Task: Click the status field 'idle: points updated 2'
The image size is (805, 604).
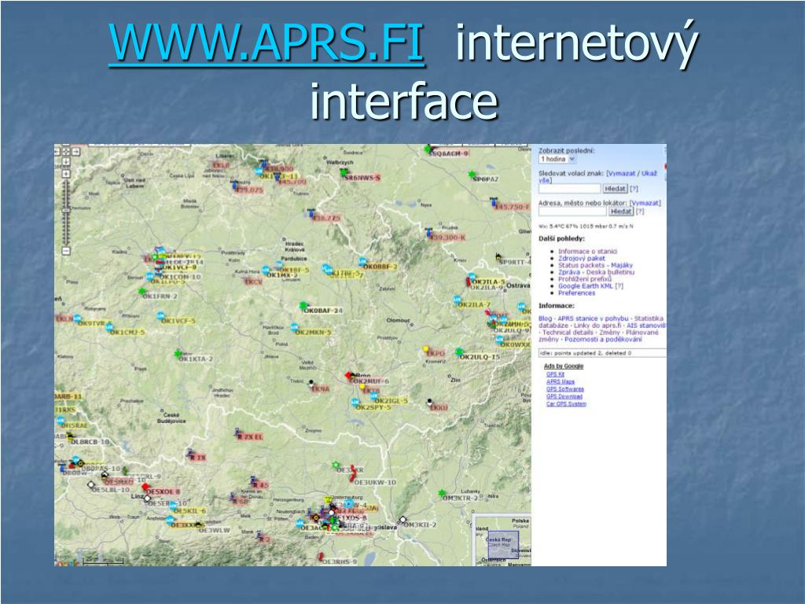Action: pos(601,353)
